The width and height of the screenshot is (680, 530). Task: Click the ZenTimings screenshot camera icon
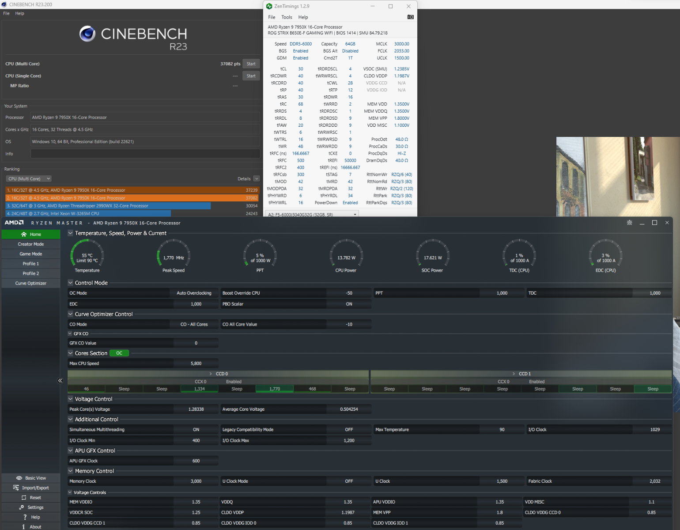(x=410, y=17)
